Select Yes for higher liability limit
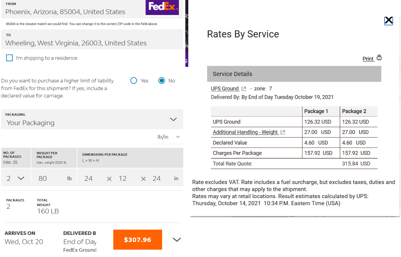Viewport: 401px width, 257px height. (134, 81)
